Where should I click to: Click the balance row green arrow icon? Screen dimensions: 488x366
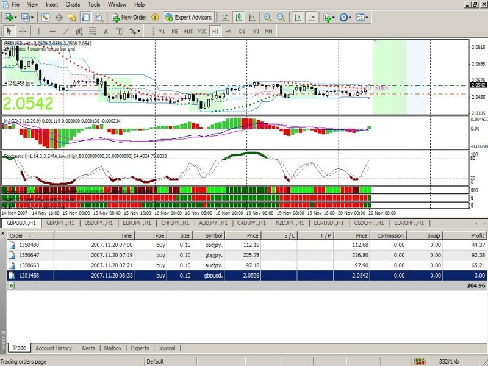[12, 285]
